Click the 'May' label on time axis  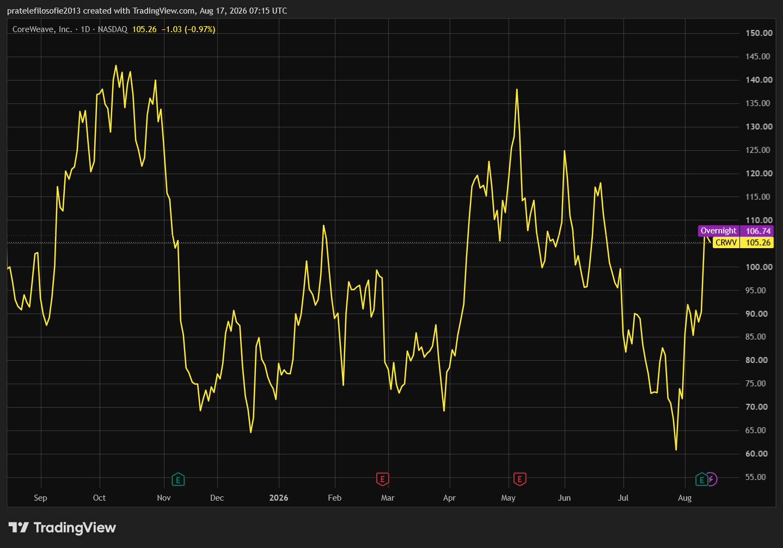point(508,498)
